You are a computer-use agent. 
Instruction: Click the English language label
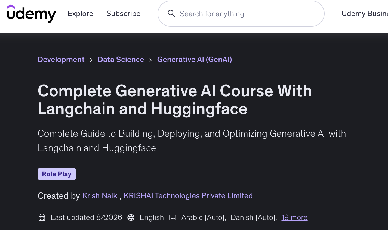point(152,217)
